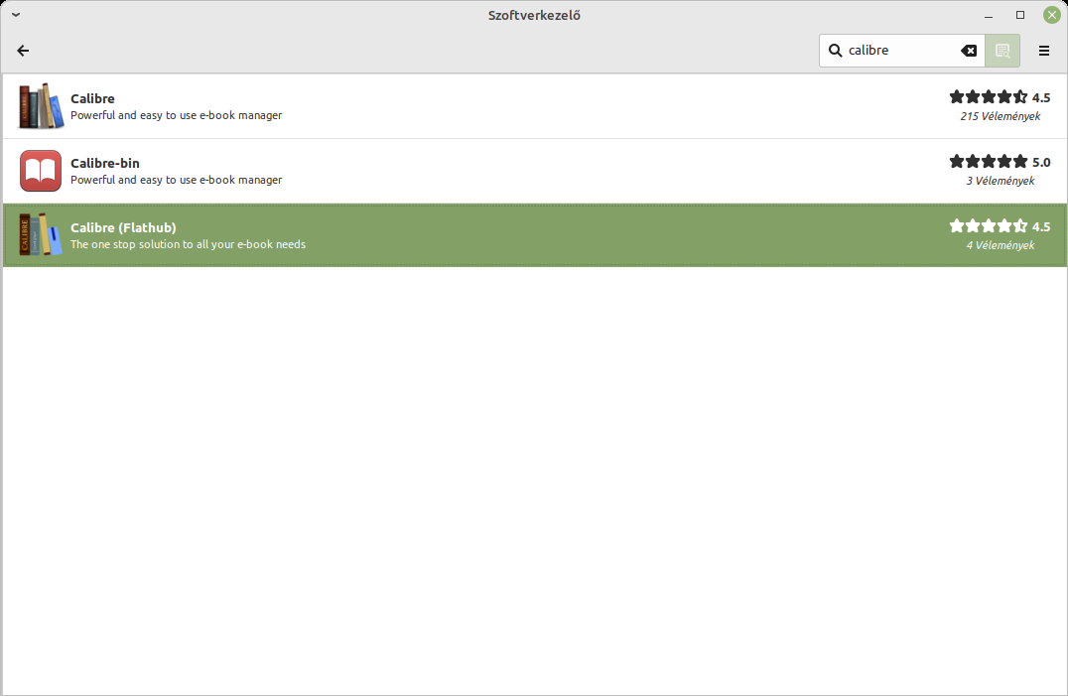This screenshot has width=1068, height=696.
Task: Click the 4.5 star rating for Calibre
Action: click(1000, 97)
